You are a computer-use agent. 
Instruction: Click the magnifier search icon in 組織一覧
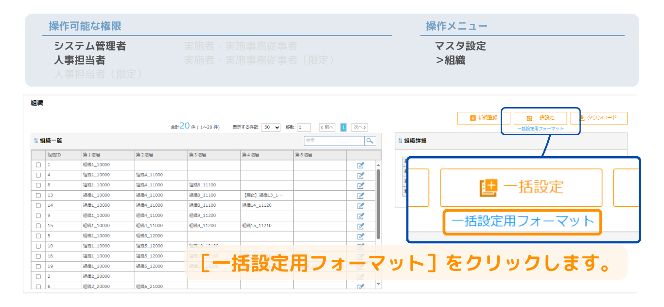pos(370,141)
